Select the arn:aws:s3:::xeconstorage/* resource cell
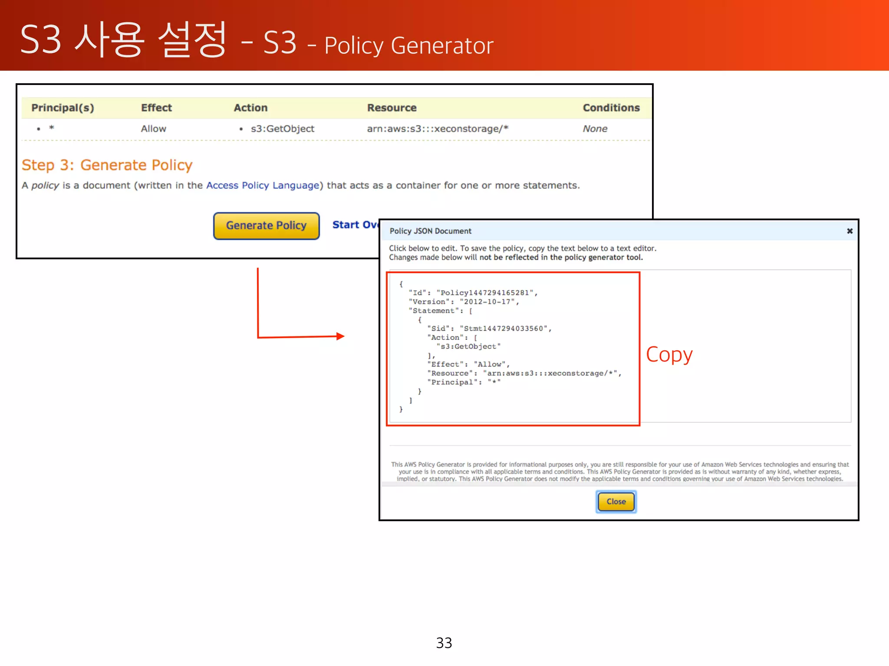 (438, 129)
